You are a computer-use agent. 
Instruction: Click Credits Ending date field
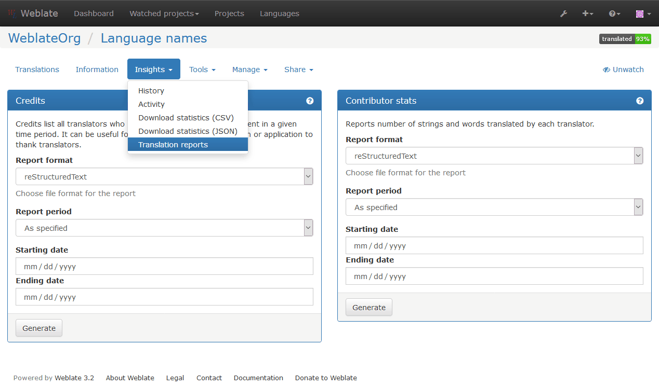click(x=164, y=297)
